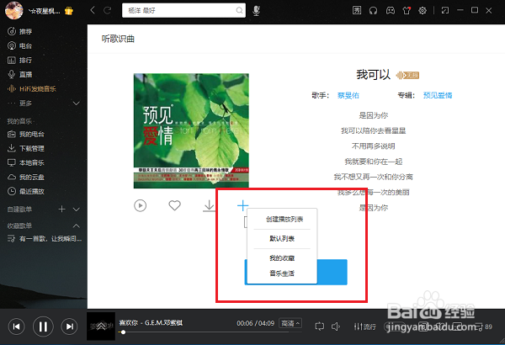The image size is (505, 345).
Task: Open the skin T-shirt icon
Action: 407,11
